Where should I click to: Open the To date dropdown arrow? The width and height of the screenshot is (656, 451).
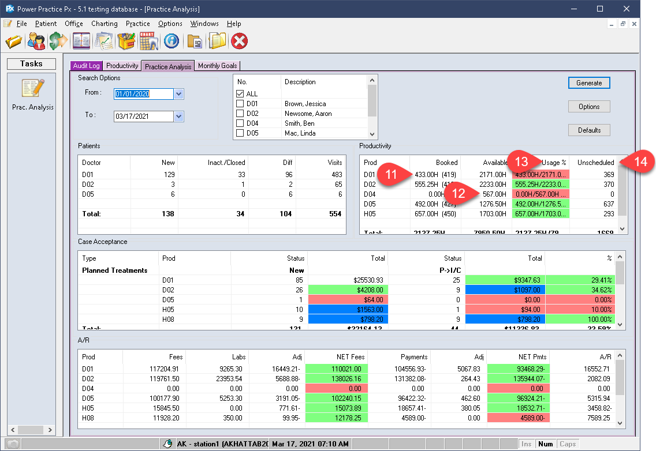[x=178, y=116]
